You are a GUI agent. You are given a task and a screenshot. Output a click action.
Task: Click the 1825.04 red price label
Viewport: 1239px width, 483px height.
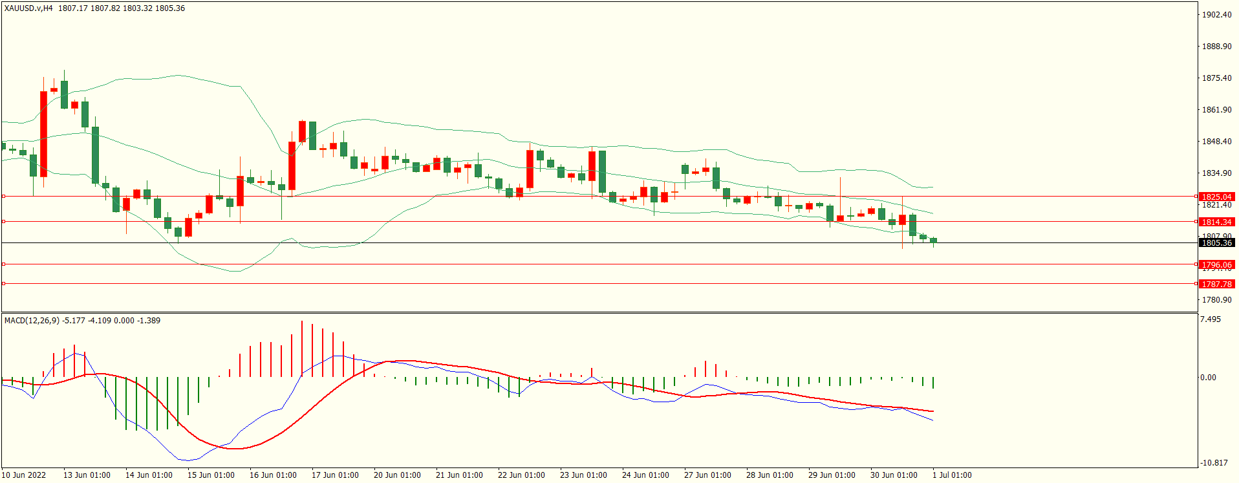click(x=1216, y=197)
